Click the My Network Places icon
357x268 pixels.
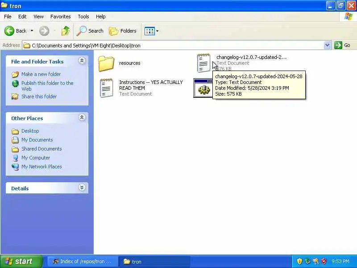click(15, 167)
